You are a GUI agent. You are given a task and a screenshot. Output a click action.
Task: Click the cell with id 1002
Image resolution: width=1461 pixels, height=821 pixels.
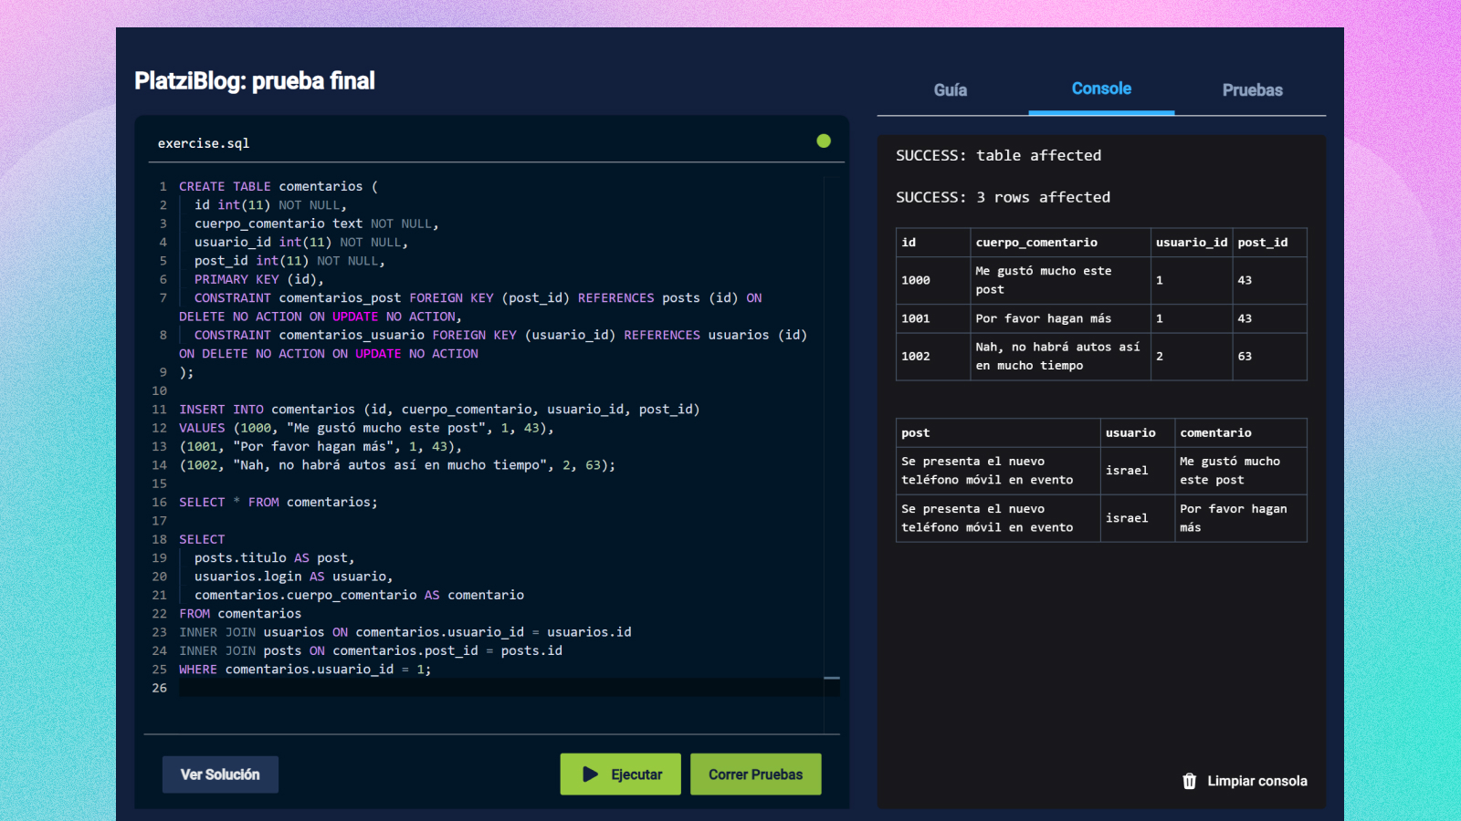pos(916,357)
